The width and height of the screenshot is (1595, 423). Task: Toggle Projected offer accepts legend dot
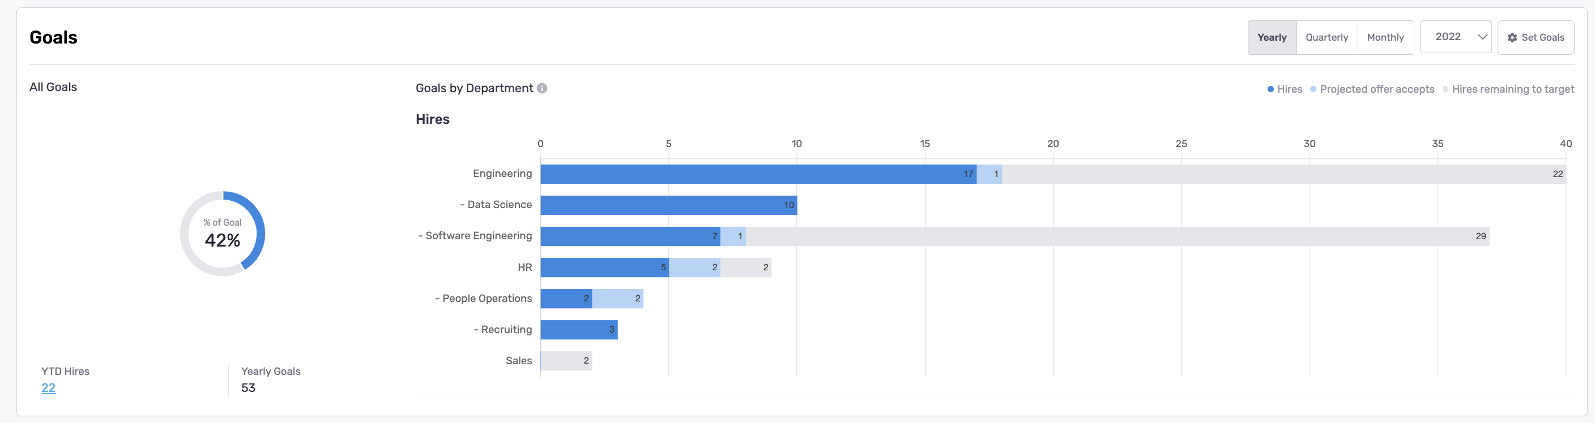[x=1313, y=89]
